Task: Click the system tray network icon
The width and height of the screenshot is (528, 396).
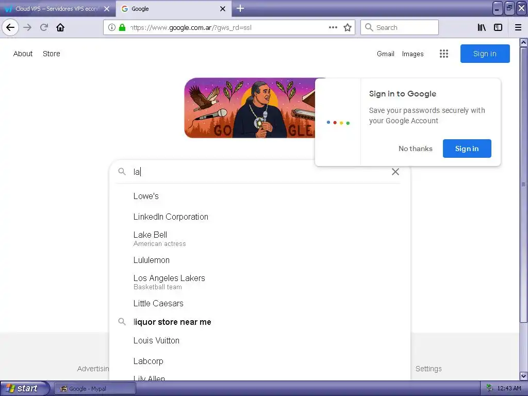Action: (x=489, y=388)
